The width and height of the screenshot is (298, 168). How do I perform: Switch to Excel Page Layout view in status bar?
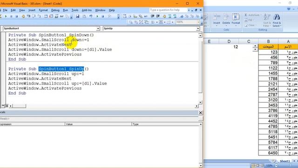258,166
